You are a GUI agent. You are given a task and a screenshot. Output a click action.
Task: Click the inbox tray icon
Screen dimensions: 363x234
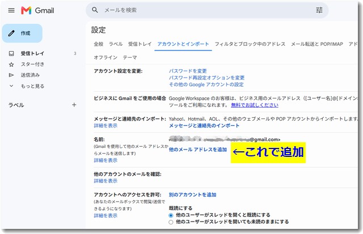[x=11, y=53]
